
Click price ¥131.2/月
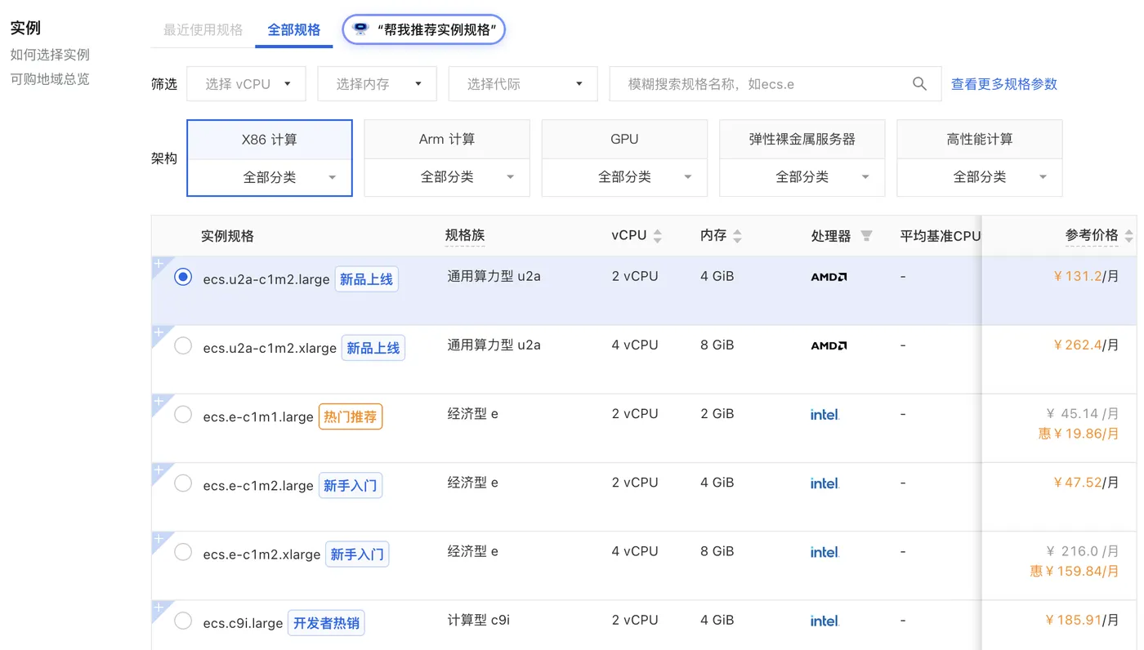coord(1086,277)
